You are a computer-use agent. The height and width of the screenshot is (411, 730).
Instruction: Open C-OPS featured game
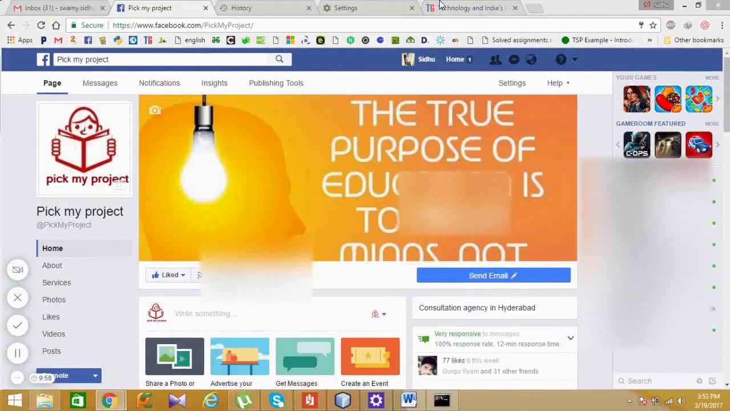[x=636, y=145]
